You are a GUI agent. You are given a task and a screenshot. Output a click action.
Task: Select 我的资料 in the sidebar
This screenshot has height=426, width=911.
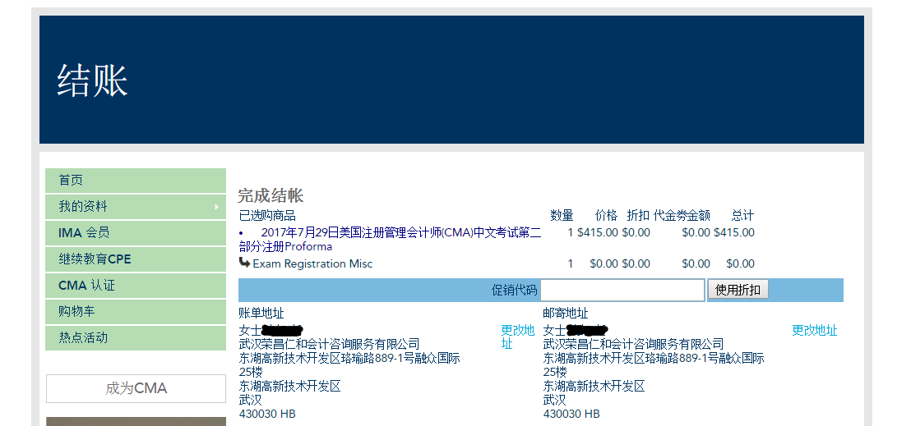(x=83, y=207)
